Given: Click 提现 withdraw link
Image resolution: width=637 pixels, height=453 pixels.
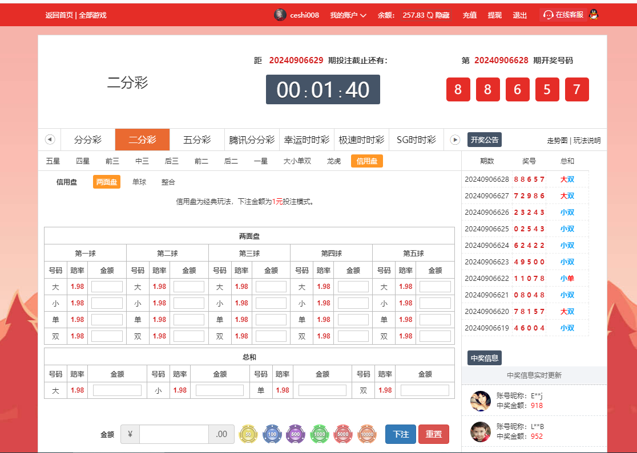Looking at the screenshot, I should point(495,15).
